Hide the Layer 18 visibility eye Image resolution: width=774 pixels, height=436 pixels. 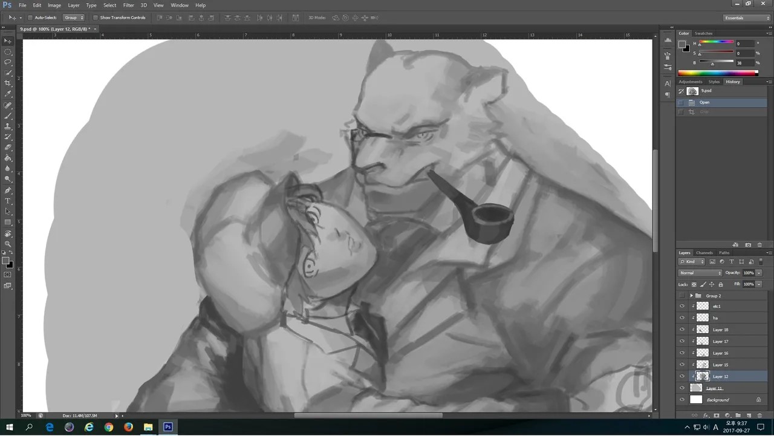[682, 330]
